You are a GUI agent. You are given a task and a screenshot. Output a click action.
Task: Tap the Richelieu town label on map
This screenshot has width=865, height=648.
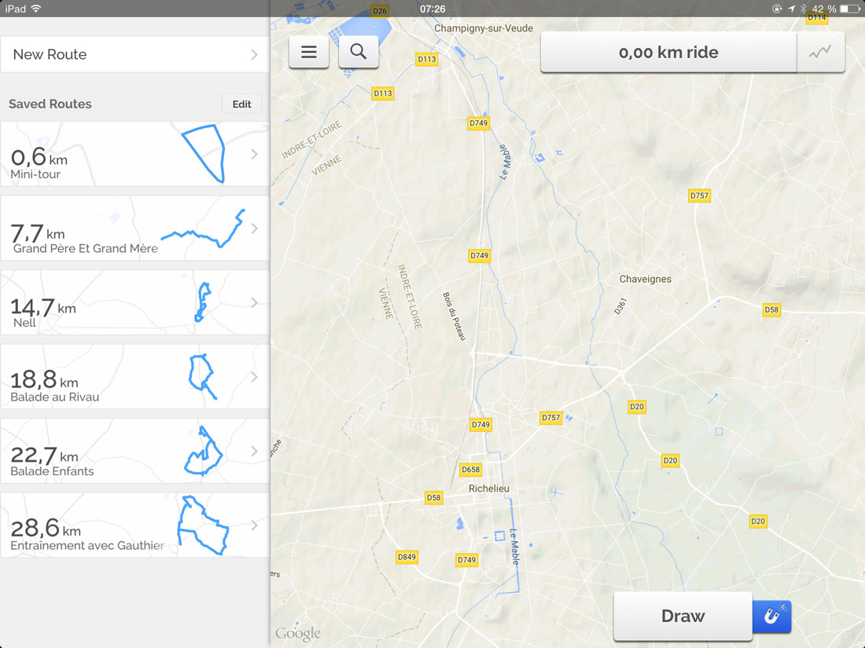(489, 489)
